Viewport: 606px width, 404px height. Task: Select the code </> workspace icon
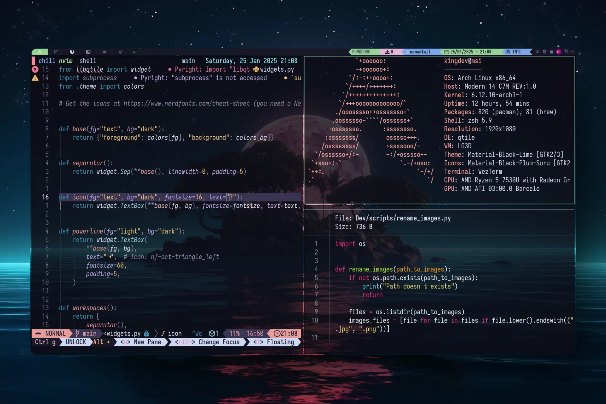[104, 52]
